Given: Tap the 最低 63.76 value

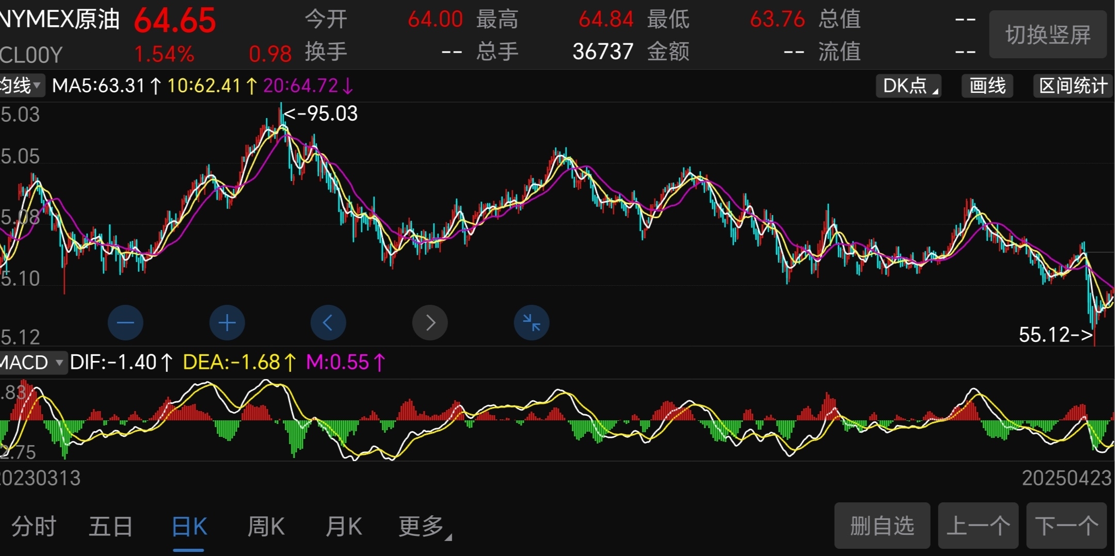Looking at the screenshot, I should tap(777, 20).
